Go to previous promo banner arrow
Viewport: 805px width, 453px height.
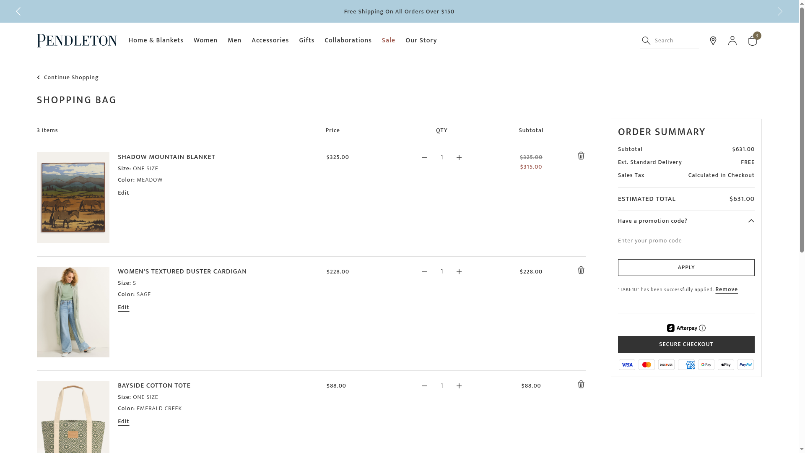(18, 11)
